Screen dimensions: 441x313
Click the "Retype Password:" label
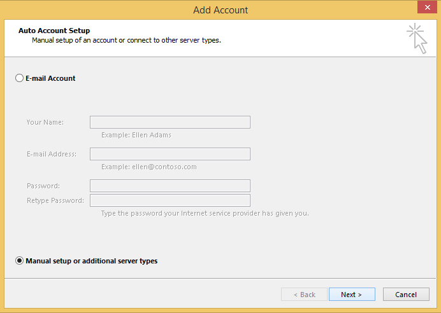(x=55, y=200)
